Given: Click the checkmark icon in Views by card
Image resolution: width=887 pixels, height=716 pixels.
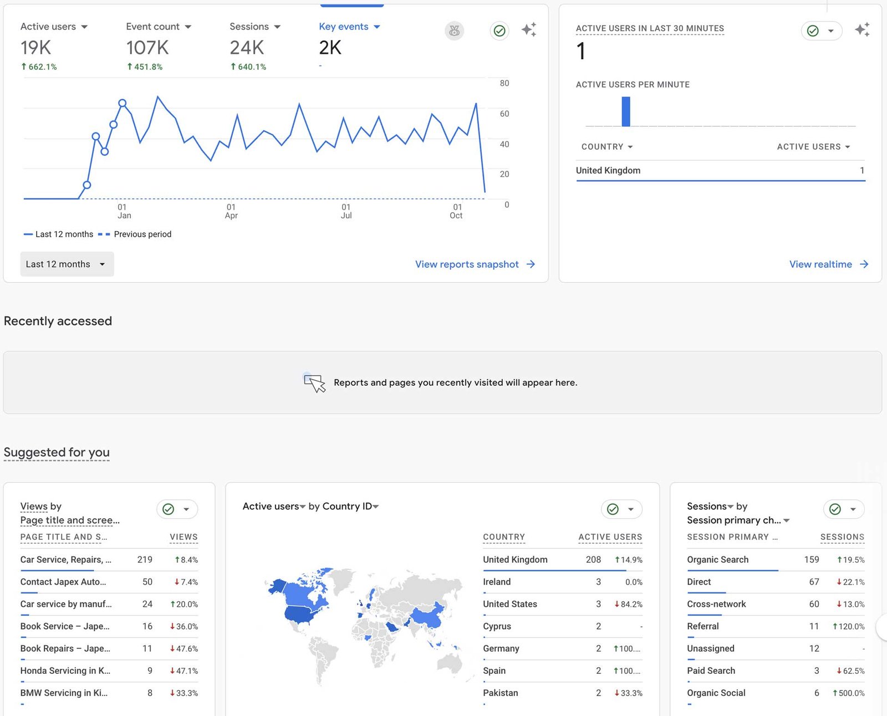Looking at the screenshot, I should [x=169, y=509].
